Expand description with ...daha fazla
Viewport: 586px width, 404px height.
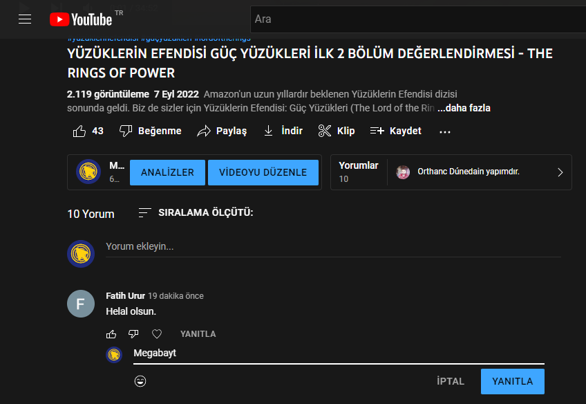[464, 108]
